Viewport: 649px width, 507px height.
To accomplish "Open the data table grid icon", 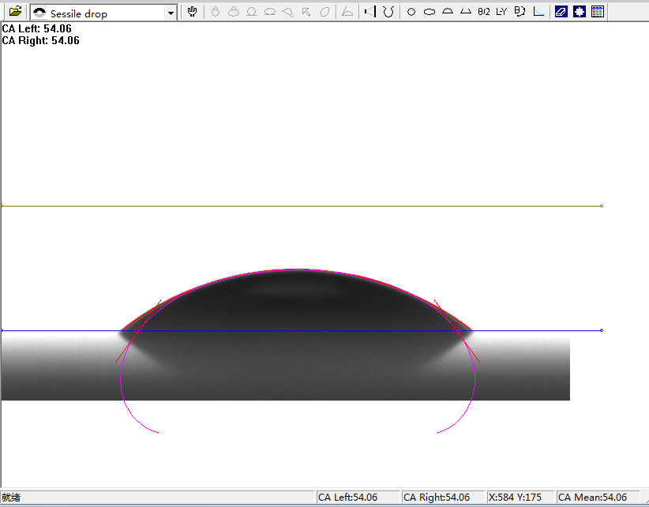I will [597, 12].
